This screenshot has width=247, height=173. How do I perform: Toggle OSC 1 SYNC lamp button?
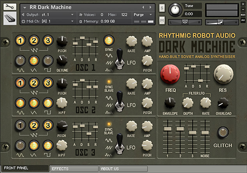109,40
